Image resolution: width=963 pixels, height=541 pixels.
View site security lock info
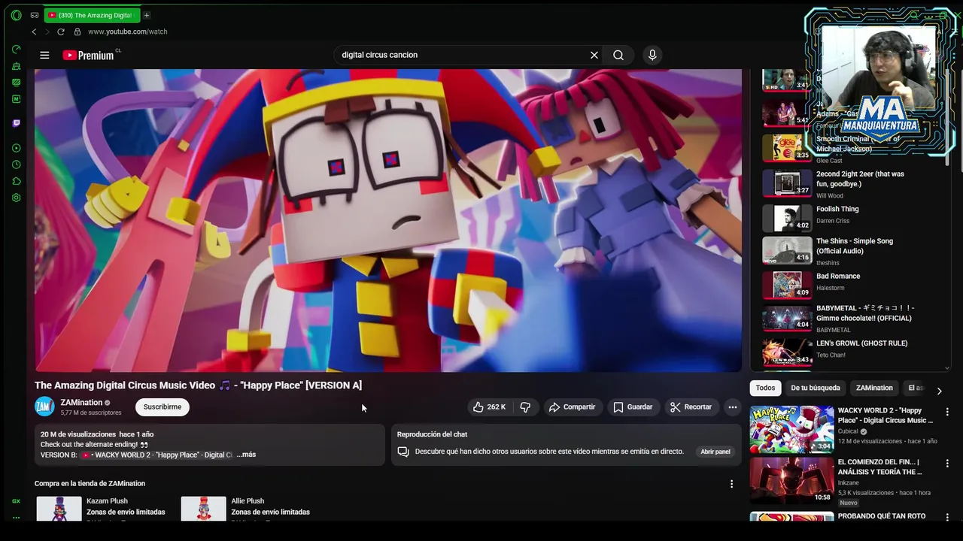pos(77,32)
